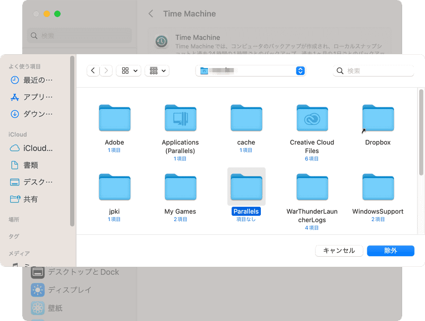Select the highlighted Parallels folder icon
425x321 pixels.
tap(246, 187)
